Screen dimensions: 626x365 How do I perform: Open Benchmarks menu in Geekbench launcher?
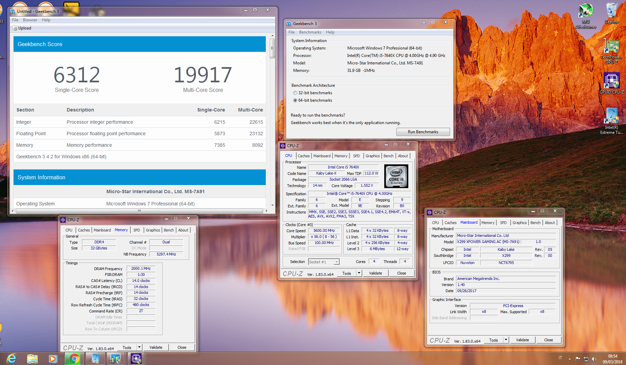click(x=310, y=32)
